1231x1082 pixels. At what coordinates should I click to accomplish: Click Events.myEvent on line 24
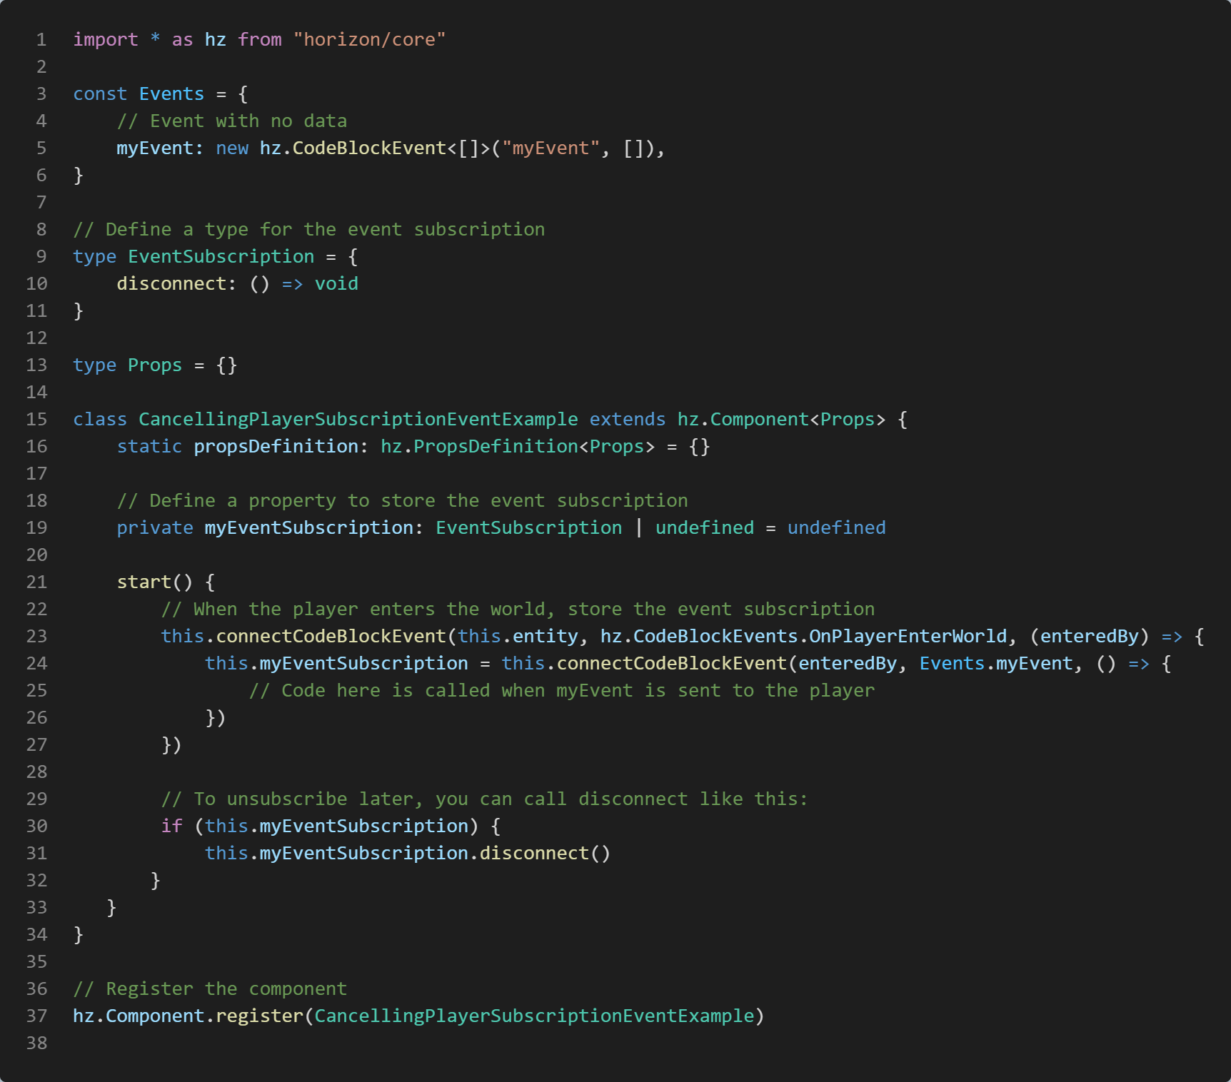point(995,663)
